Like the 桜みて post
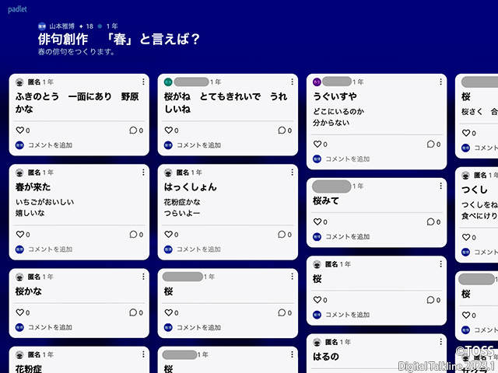This screenshot has height=373, width=498. [x=317, y=221]
